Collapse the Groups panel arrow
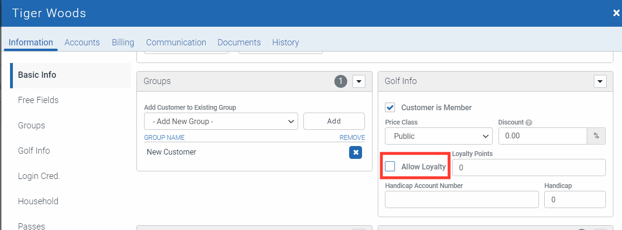This screenshot has height=230, width=622. click(x=359, y=82)
